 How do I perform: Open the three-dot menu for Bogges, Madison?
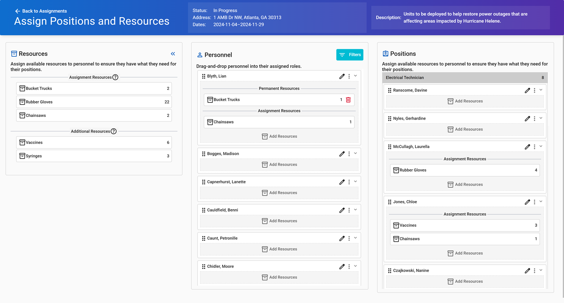(349, 154)
